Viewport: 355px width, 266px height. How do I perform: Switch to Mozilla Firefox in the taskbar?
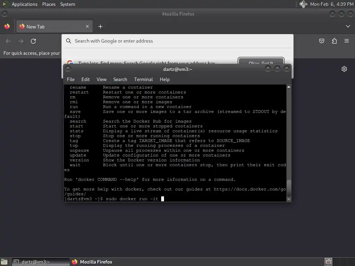92,262
